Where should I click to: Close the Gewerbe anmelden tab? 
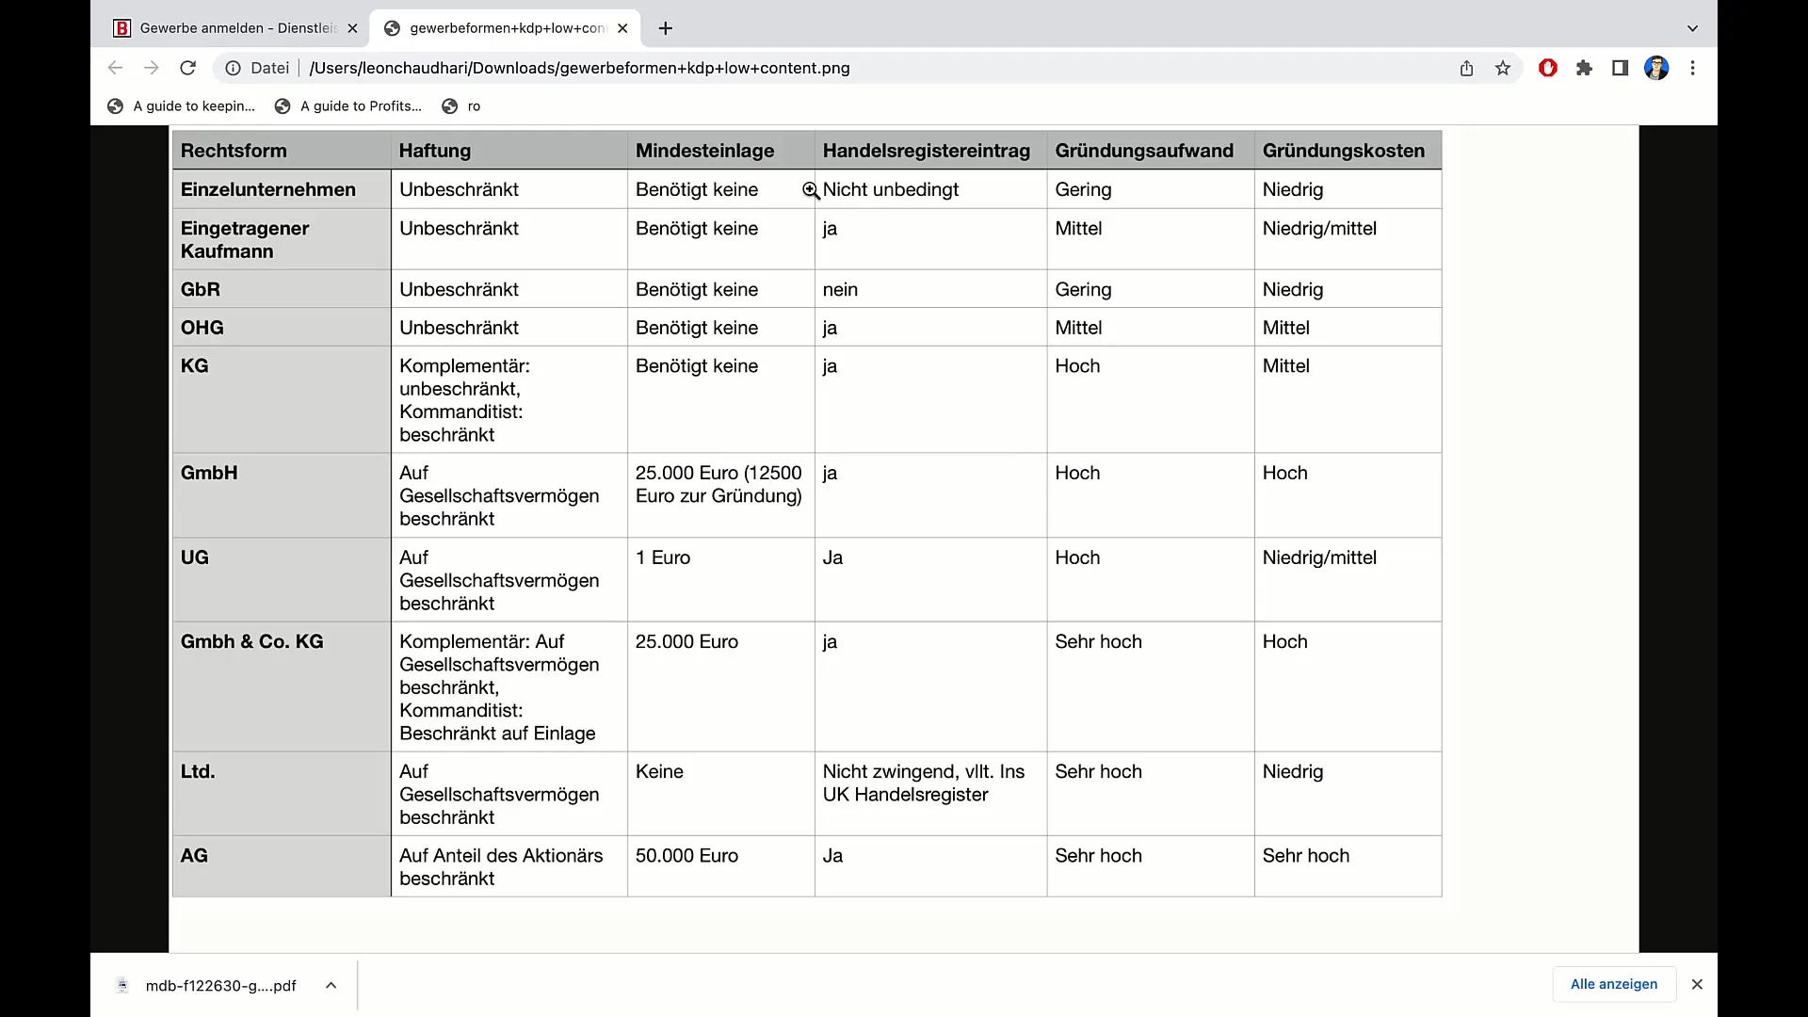pos(352,28)
